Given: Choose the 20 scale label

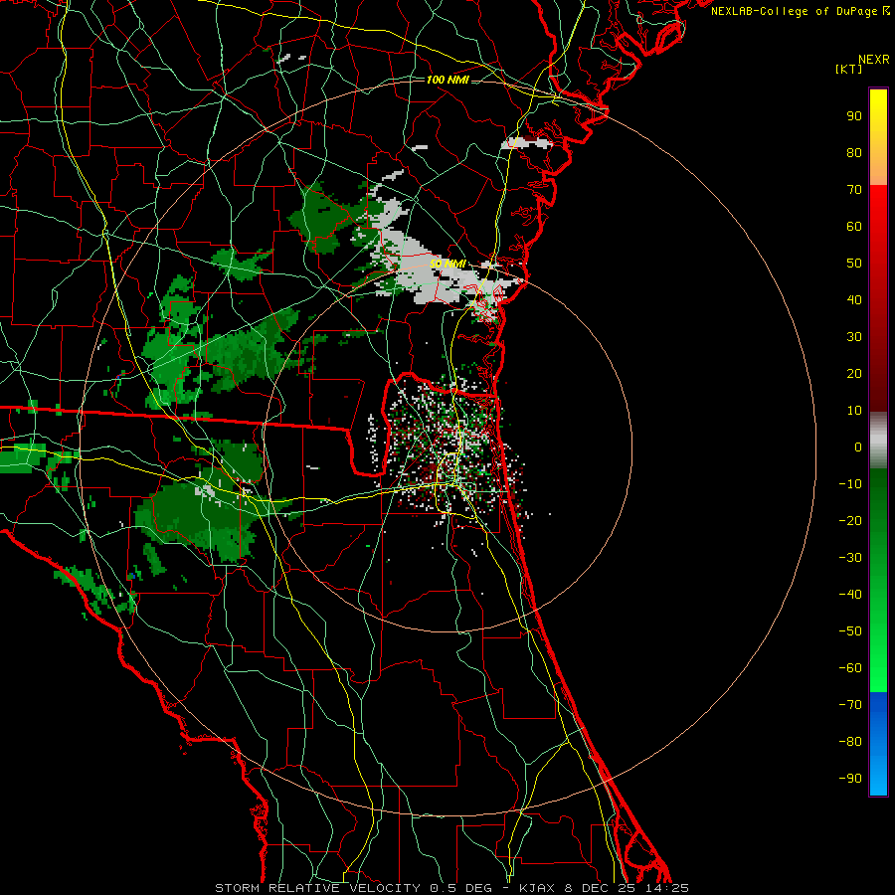Looking at the screenshot, I should pos(854,374).
